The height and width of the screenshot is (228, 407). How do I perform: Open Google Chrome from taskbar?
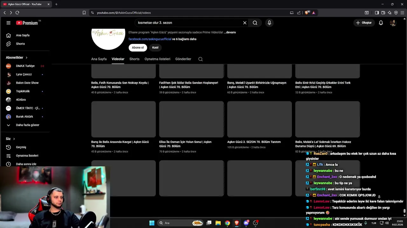(x=227, y=223)
